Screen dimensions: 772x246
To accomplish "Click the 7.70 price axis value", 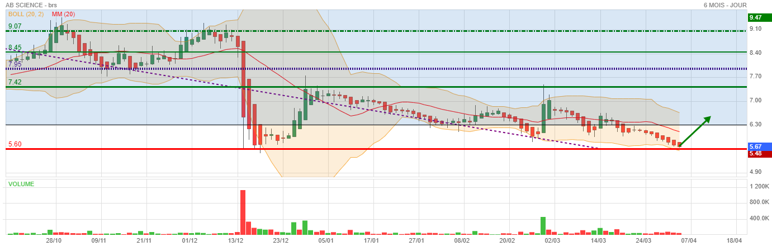I will (x=756, y=76).
